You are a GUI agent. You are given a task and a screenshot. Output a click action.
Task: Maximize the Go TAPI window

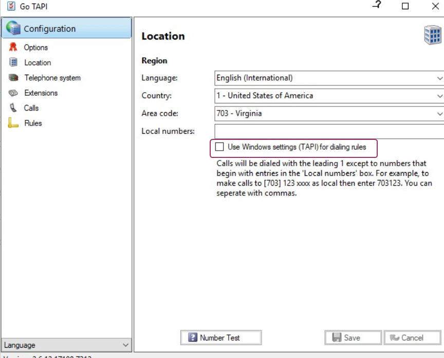point(405,6)
